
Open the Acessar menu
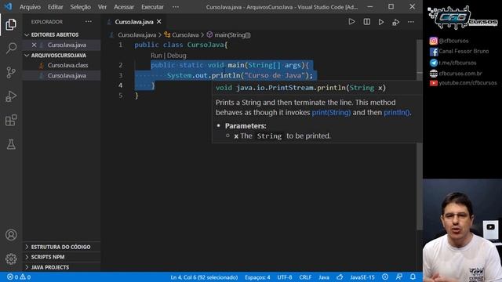(x=124, y=7)
